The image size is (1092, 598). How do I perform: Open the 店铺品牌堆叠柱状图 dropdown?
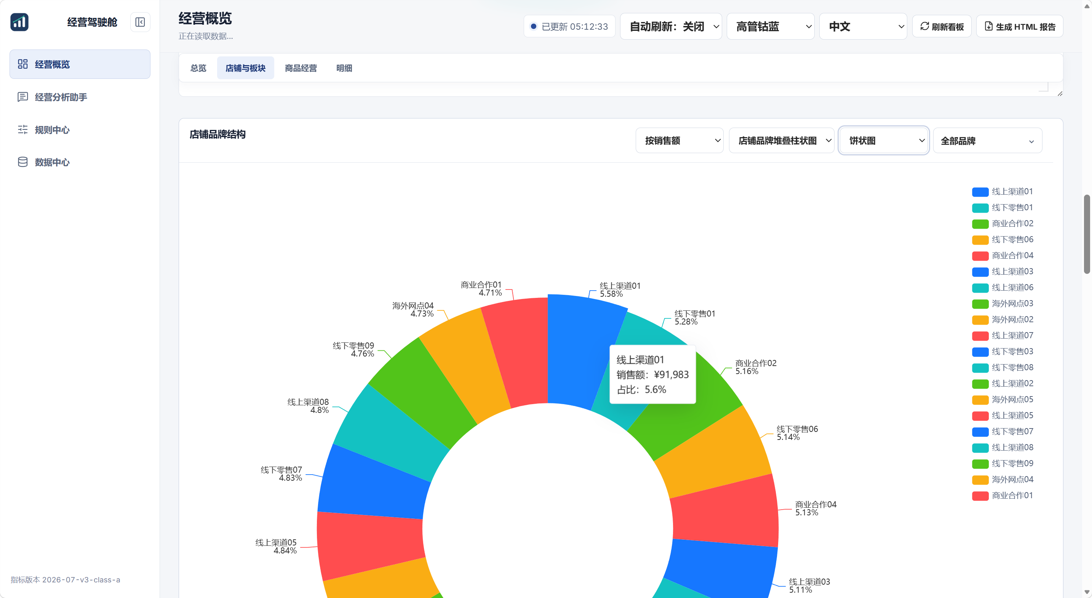tap(782, 140)
